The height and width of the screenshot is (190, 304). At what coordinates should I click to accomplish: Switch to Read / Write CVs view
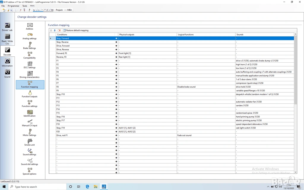[x=7, y=39]
